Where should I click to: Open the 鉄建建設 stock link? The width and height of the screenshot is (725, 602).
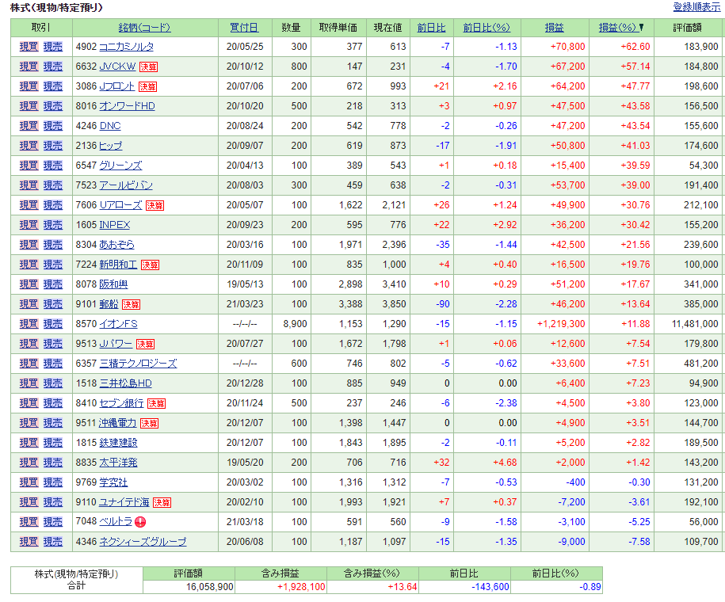point(118,443)
